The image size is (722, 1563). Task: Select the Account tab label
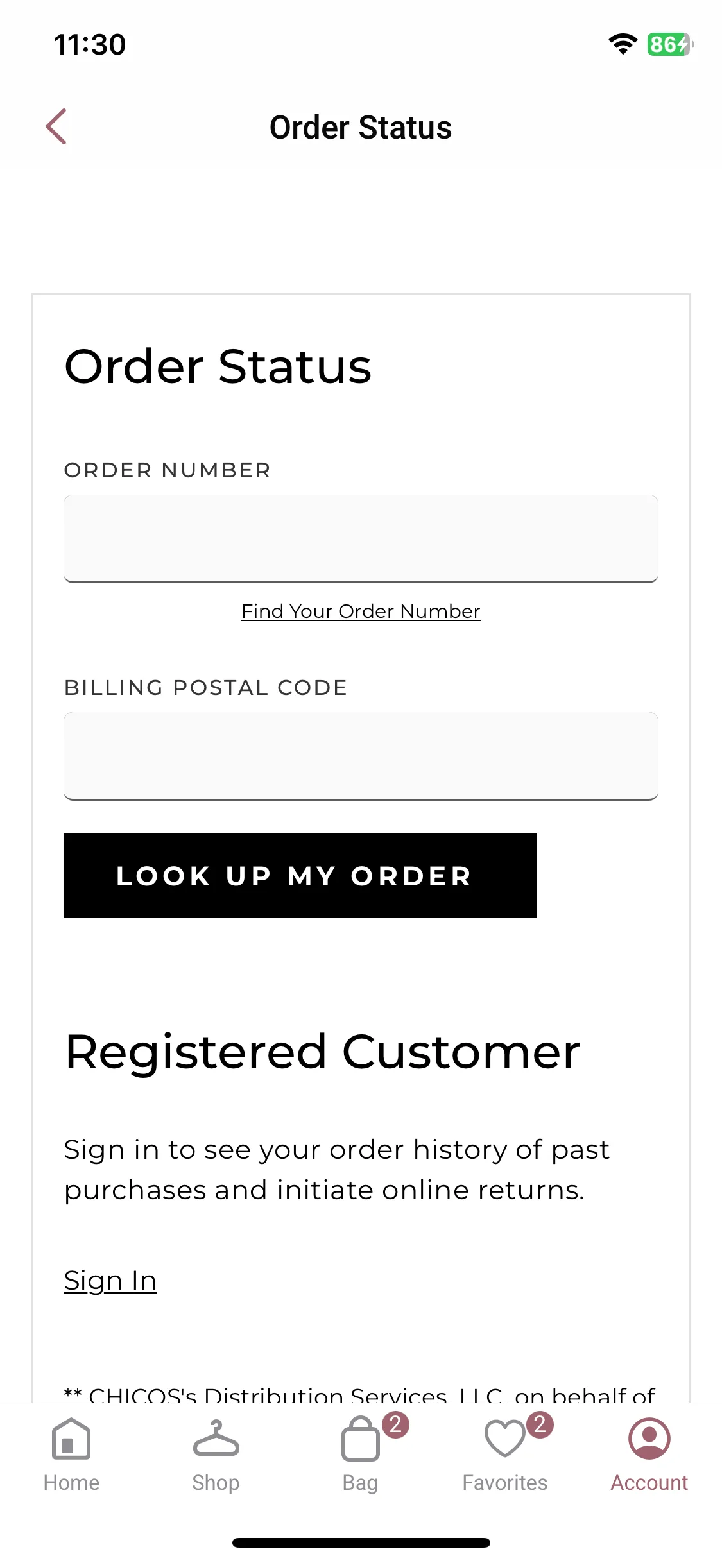point(649,1483)
